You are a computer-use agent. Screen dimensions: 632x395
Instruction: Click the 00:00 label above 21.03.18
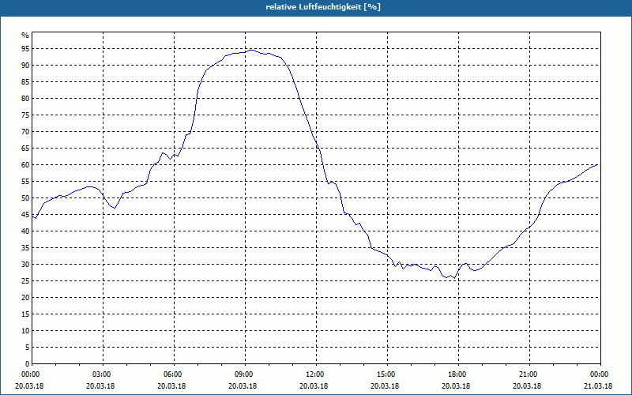600,374
